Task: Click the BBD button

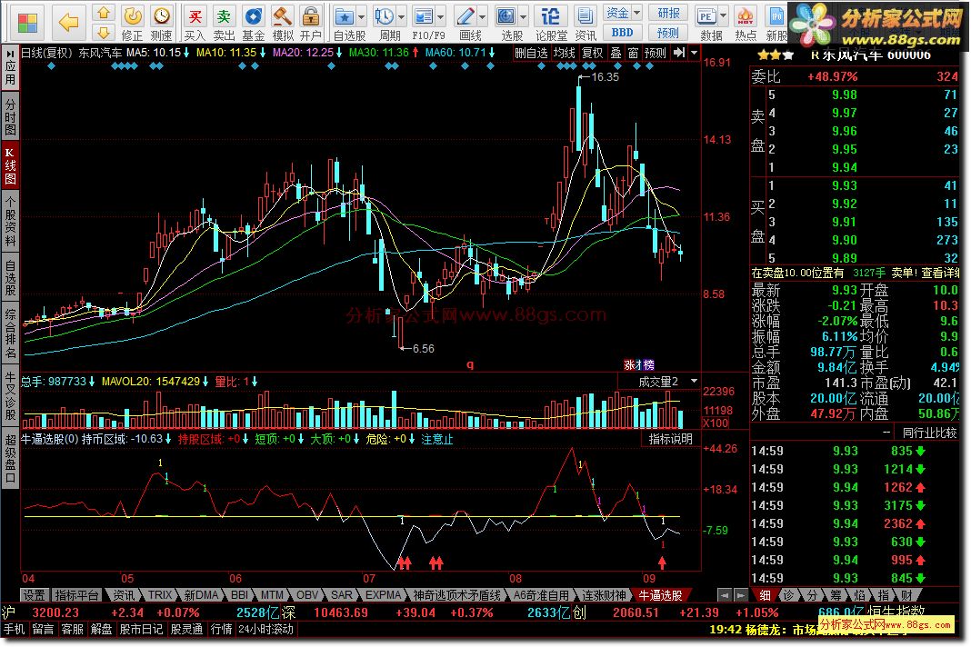Action: 621,32
